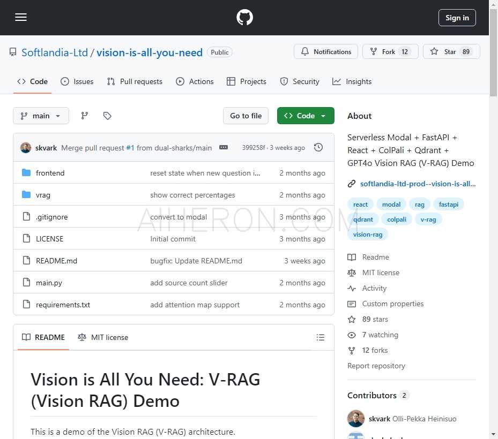This screenshot has width=498, height=439.
Task: Open the LICENSE file
Action: (49, 239)
